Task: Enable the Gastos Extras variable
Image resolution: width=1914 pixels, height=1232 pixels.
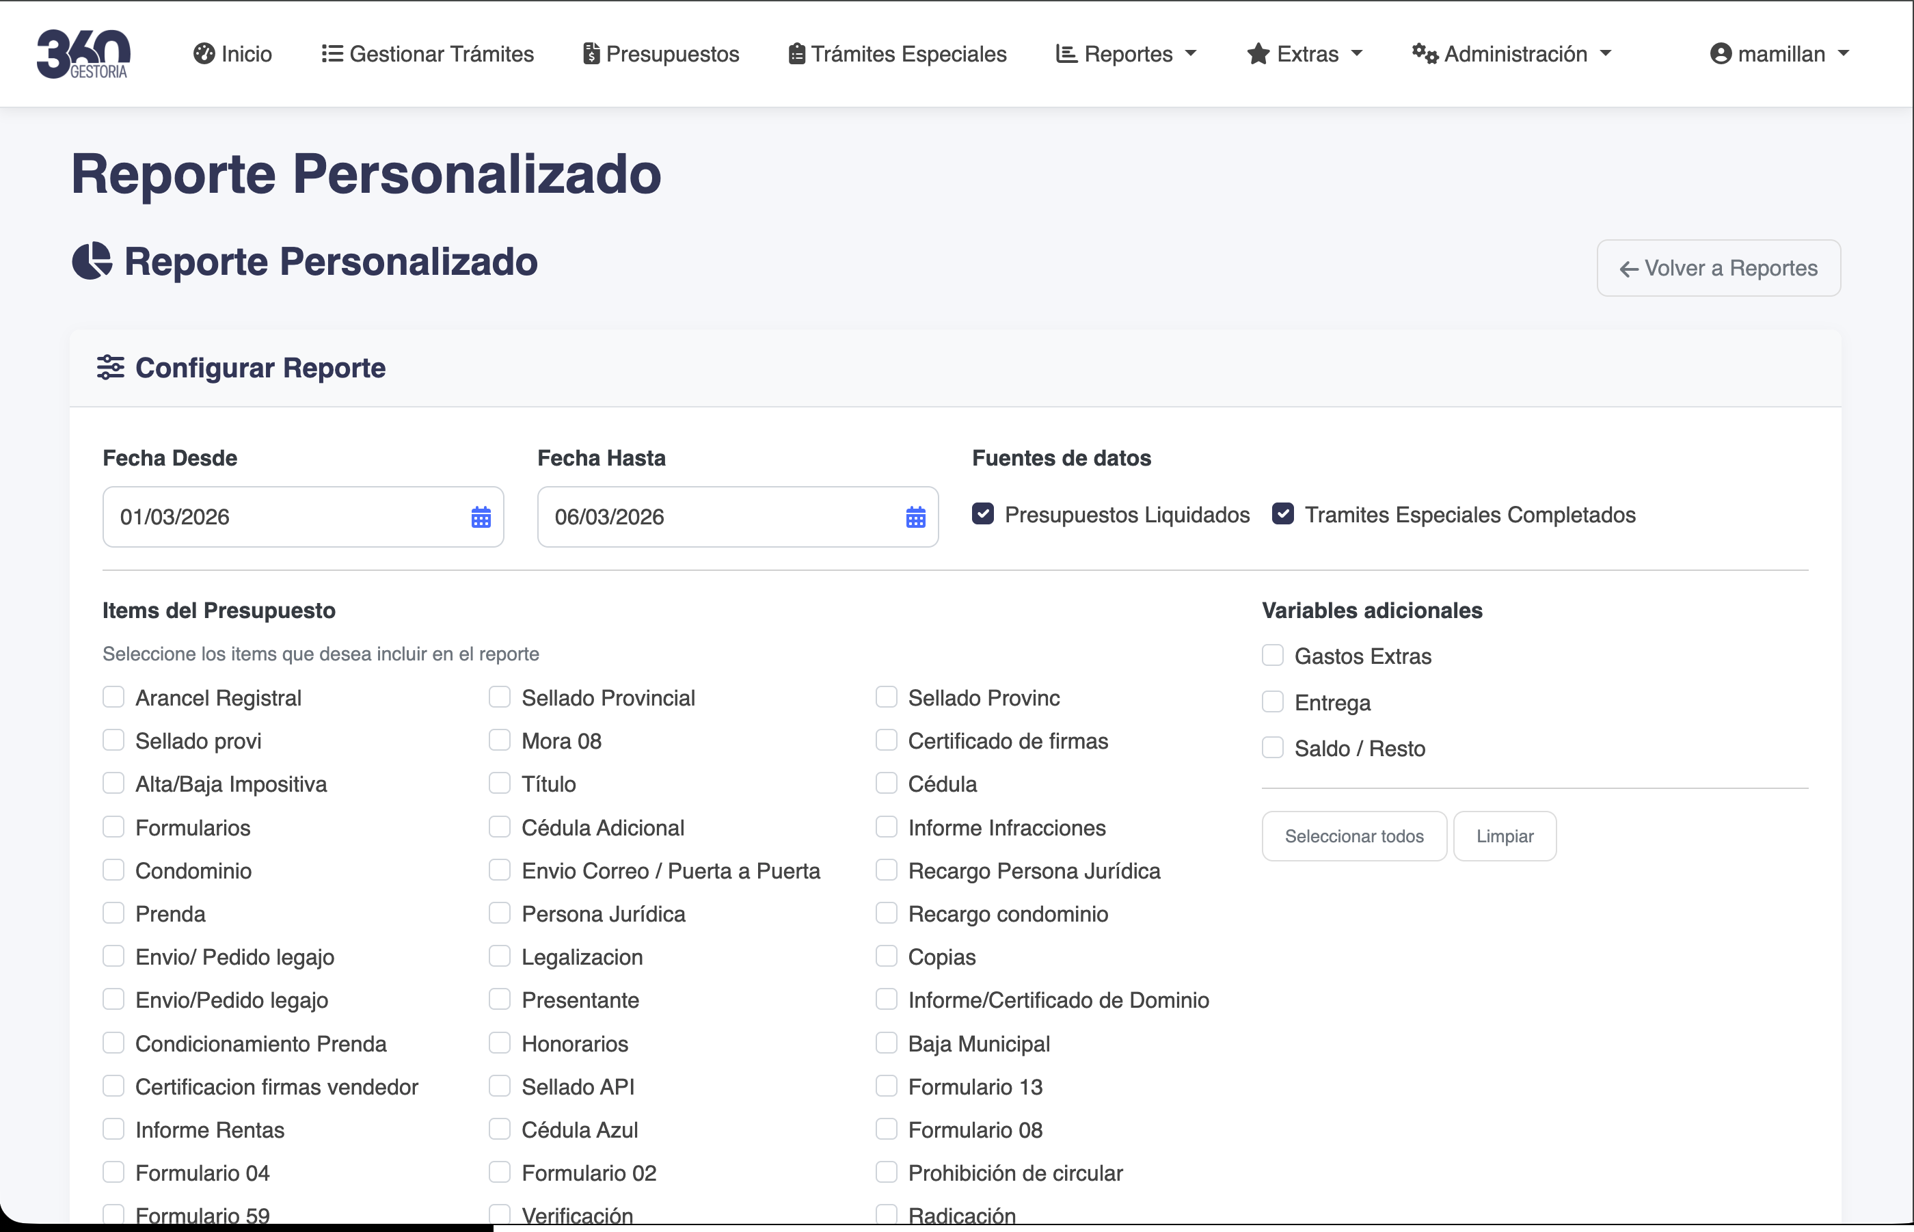Action: [1271, 654]
